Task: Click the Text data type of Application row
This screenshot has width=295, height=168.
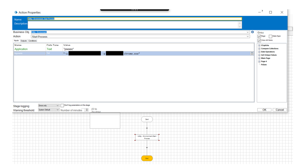Action: click(x=49, y=49)
